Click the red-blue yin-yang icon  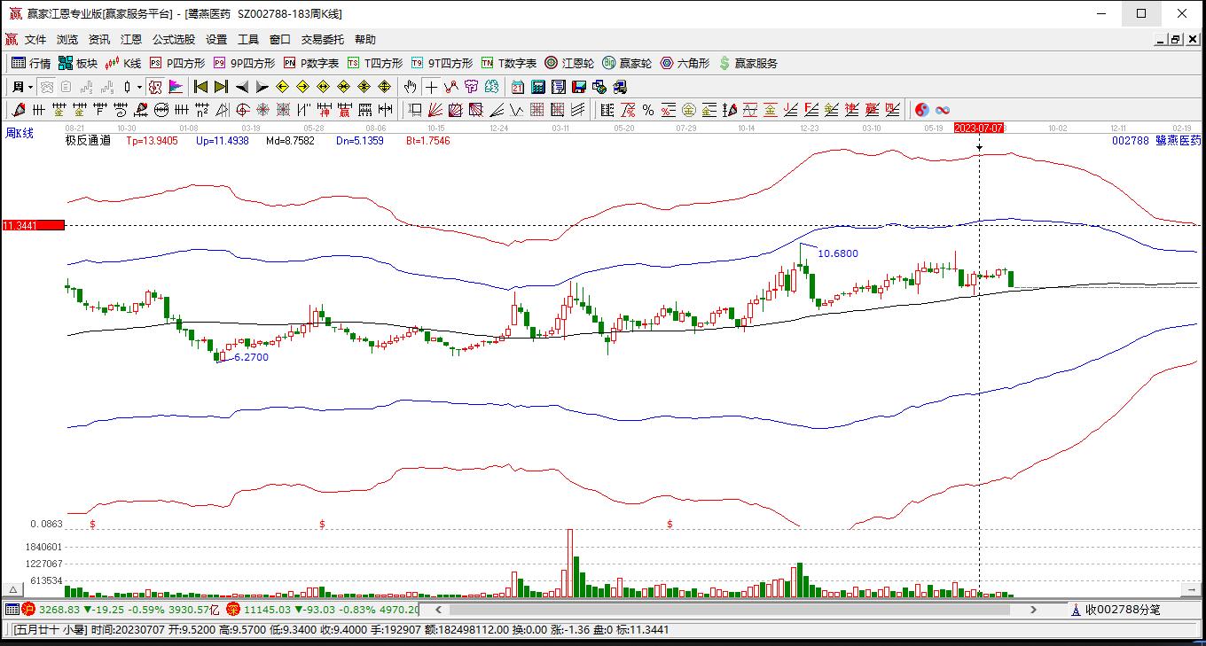922,110
